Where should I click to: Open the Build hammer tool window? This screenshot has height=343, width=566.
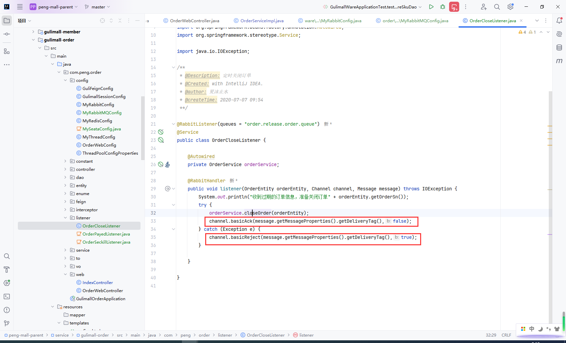point(7,270)
